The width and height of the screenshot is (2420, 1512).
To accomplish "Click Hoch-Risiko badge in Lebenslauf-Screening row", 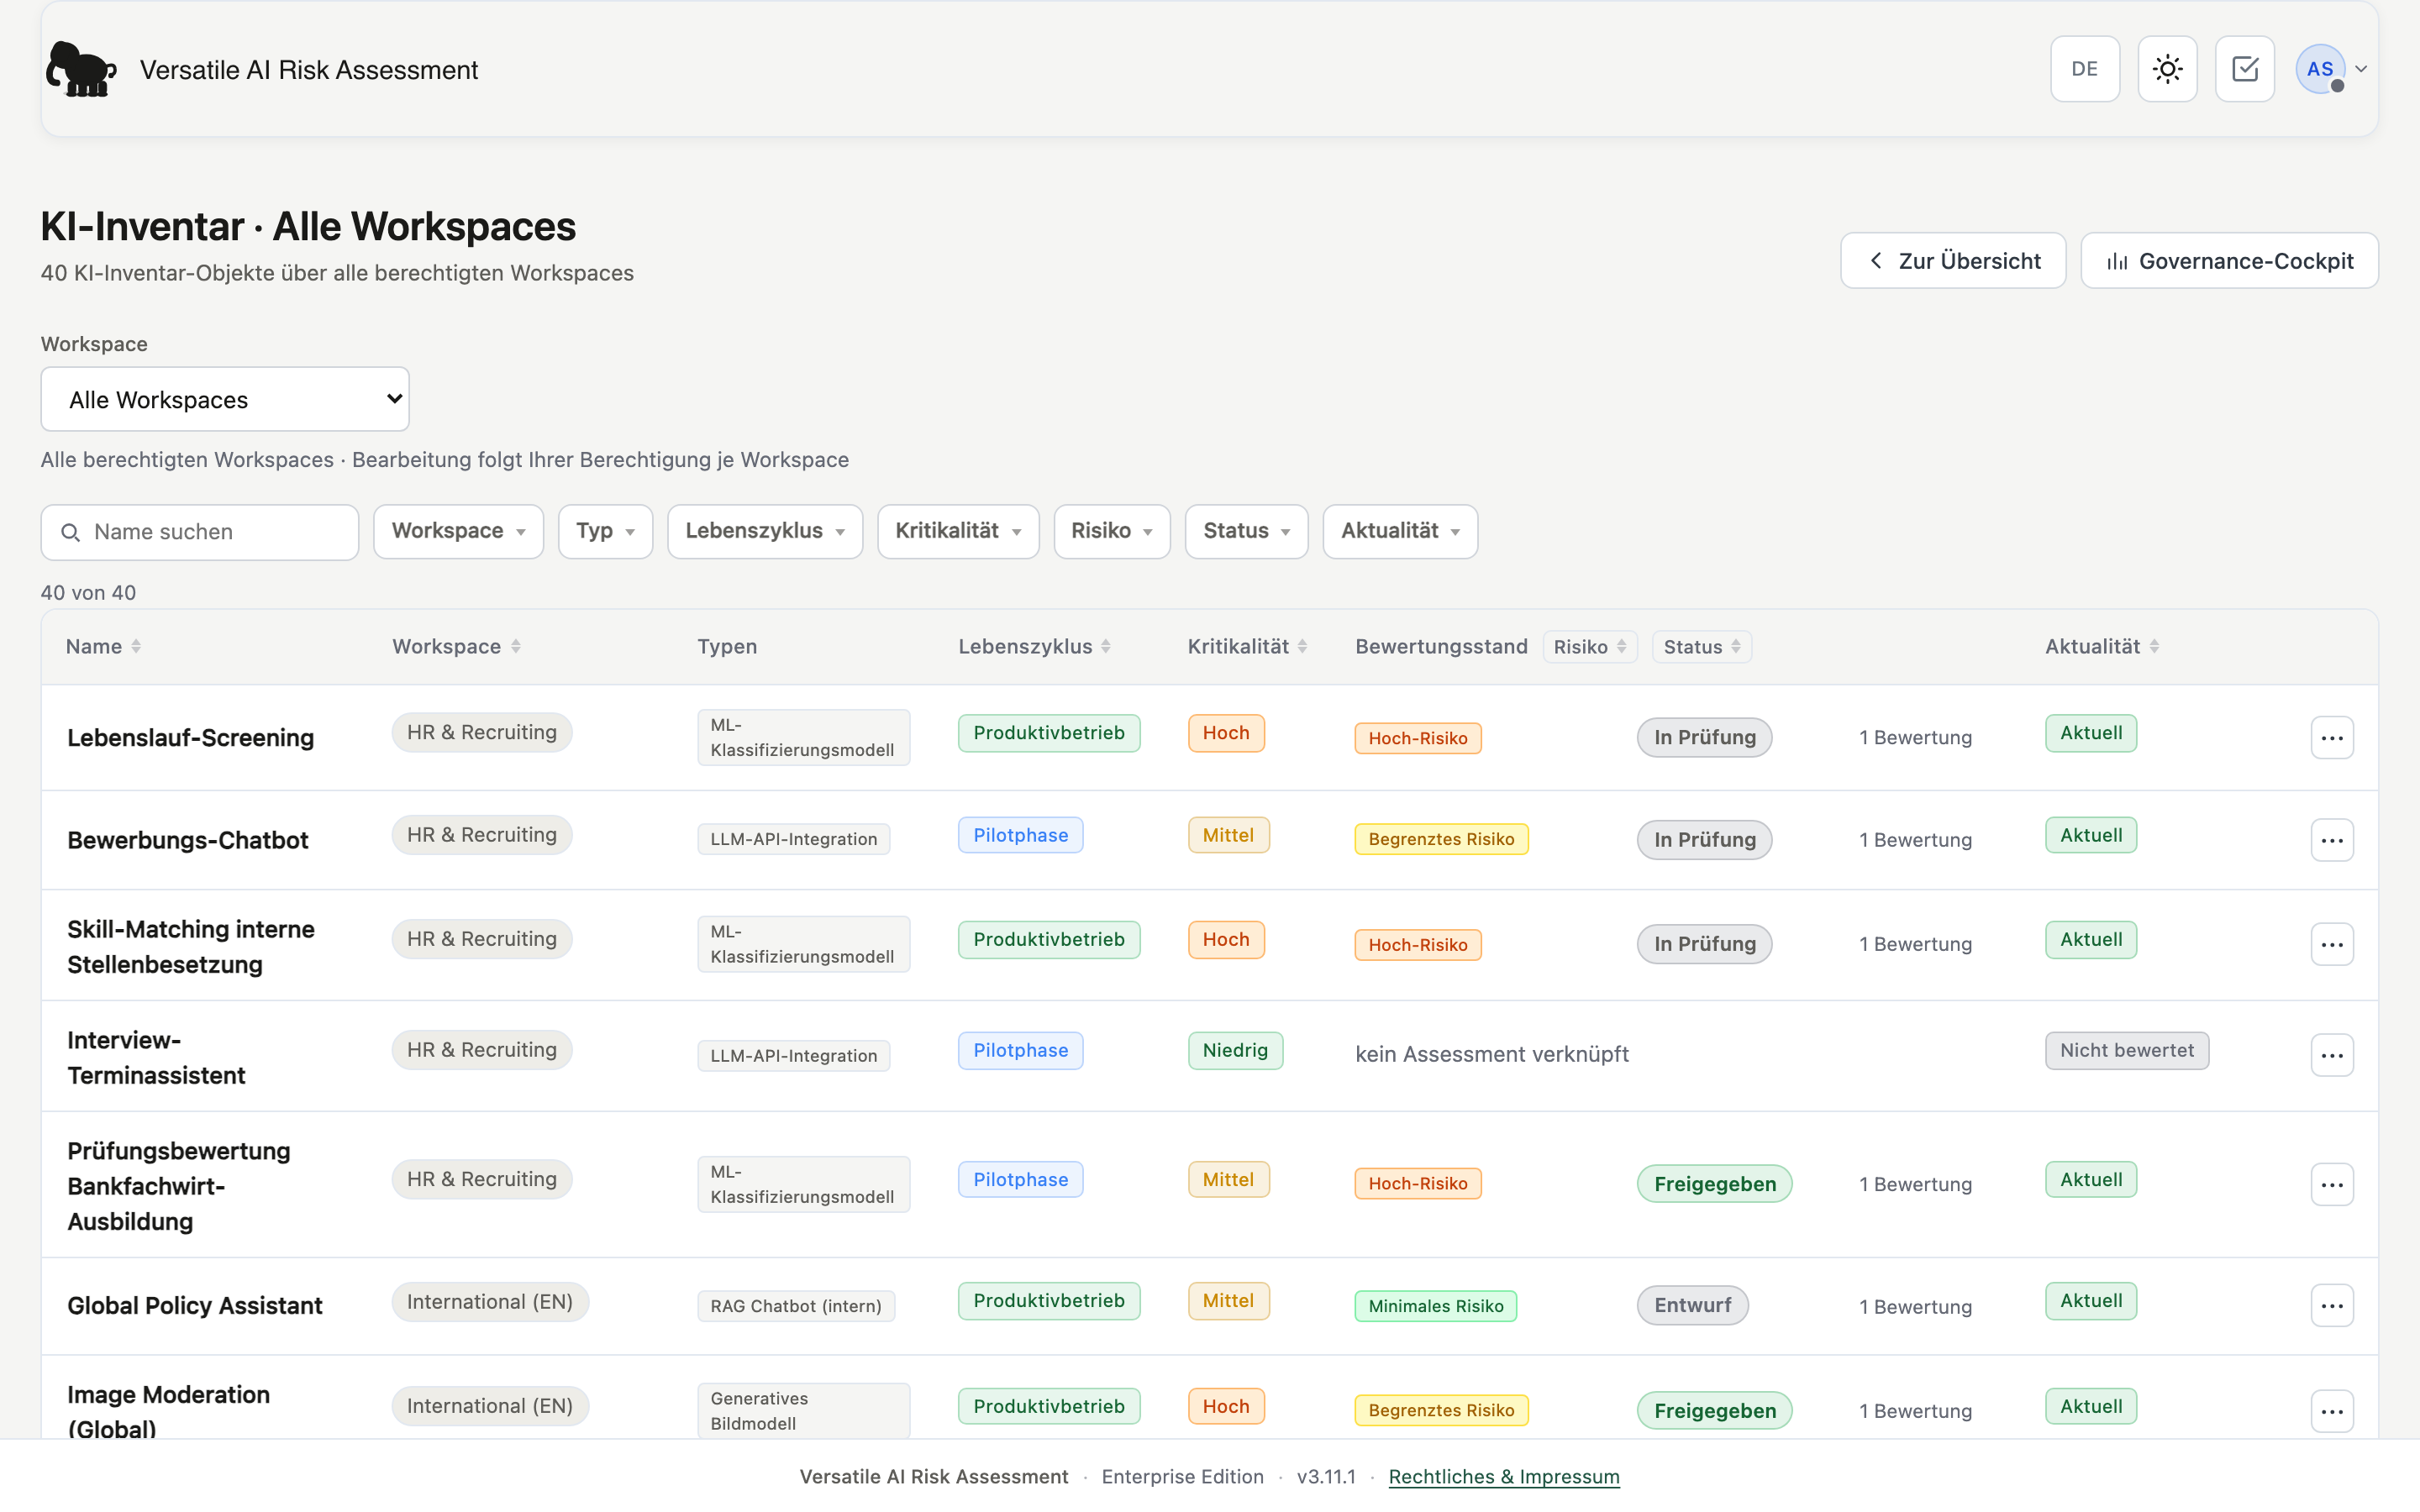I will (1418, 738).
